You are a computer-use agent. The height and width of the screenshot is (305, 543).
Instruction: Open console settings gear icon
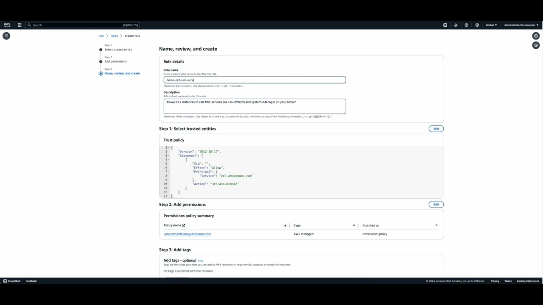tap(477, 25)
